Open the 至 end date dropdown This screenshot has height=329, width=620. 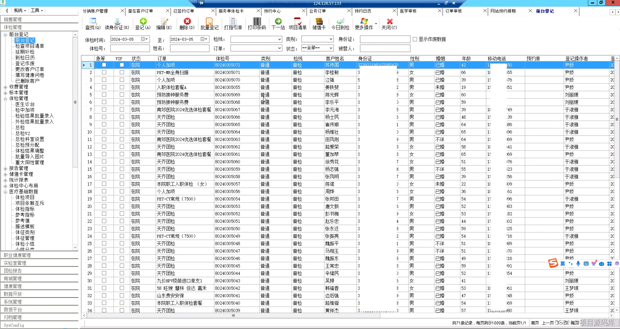(x=206, y=39)
